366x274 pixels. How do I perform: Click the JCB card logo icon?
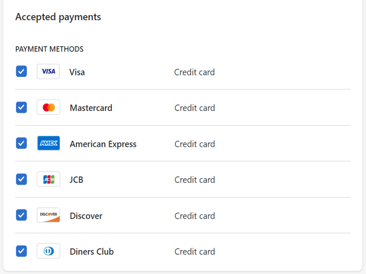(x=48, y=179)
